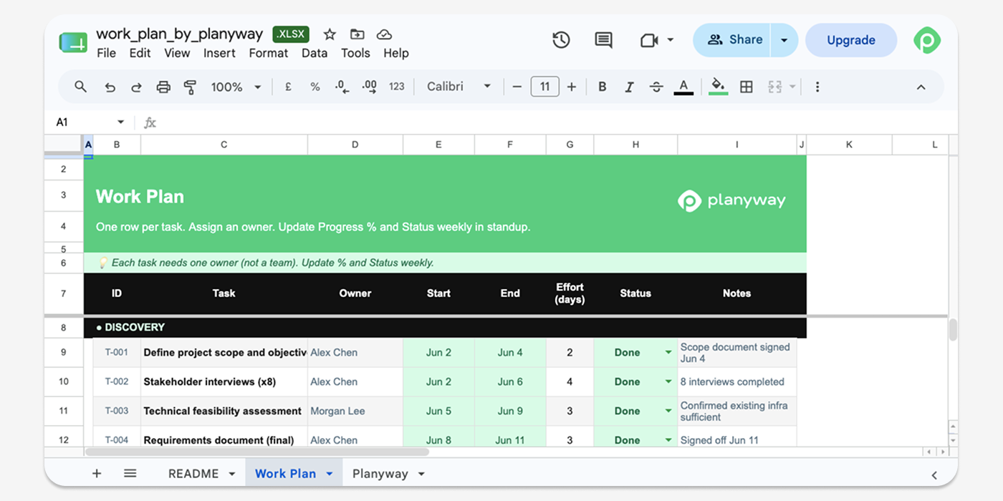
Task: Format as percent
Action: (x=315, y=87)
